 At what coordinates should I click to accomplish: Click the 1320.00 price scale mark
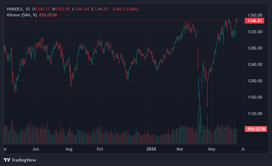(x=255, y=32)
